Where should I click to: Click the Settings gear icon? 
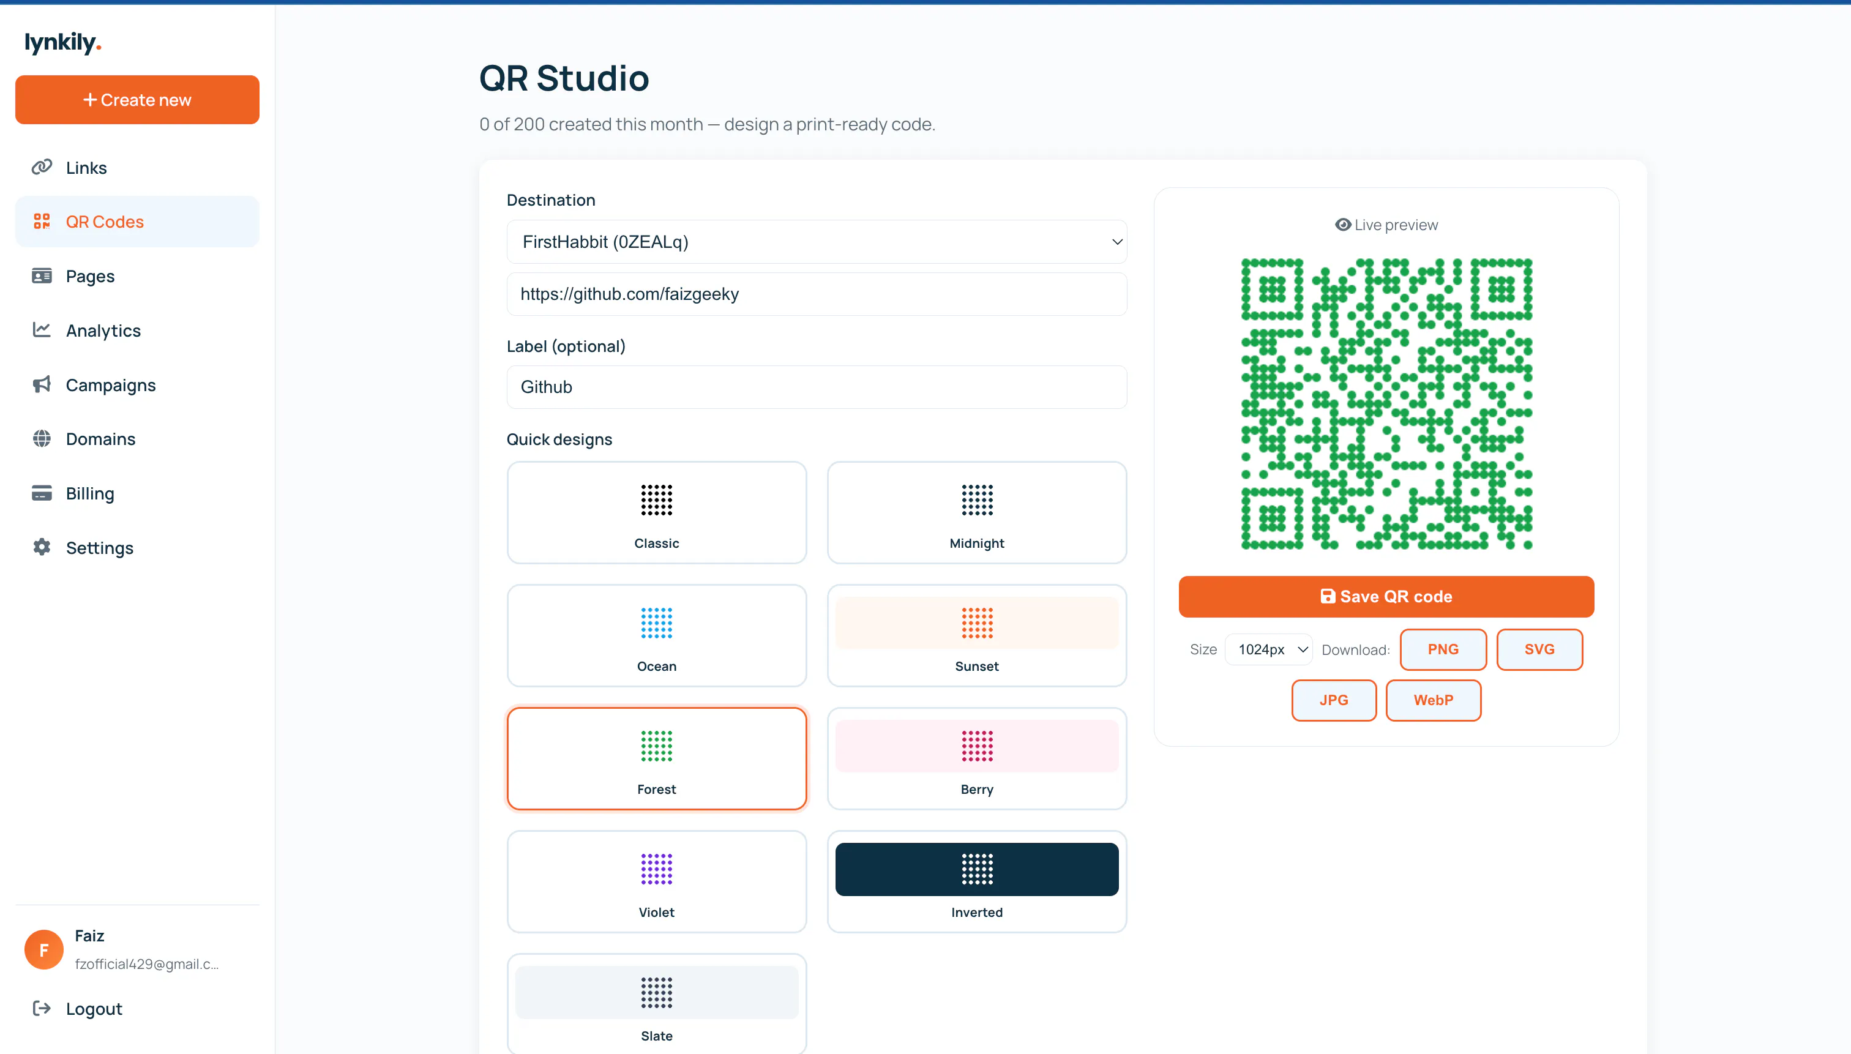click(42, 547)
